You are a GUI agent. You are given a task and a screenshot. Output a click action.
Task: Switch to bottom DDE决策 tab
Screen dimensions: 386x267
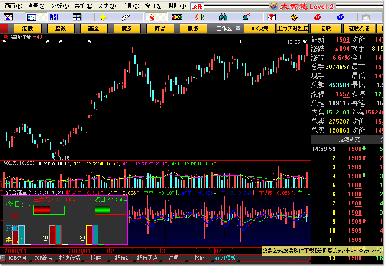point(17,258)
